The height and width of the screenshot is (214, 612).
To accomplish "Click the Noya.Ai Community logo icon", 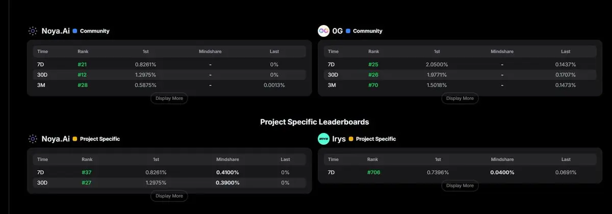I will point(33,31).
